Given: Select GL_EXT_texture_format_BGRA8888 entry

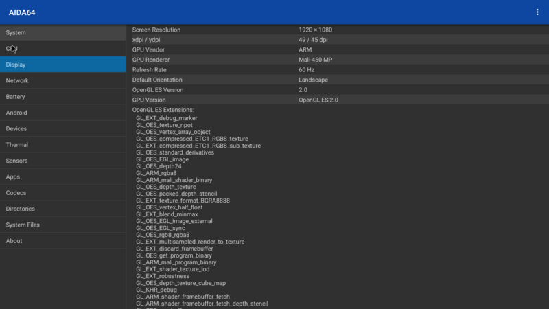Looking at the screenshot, I should [183, 201].
